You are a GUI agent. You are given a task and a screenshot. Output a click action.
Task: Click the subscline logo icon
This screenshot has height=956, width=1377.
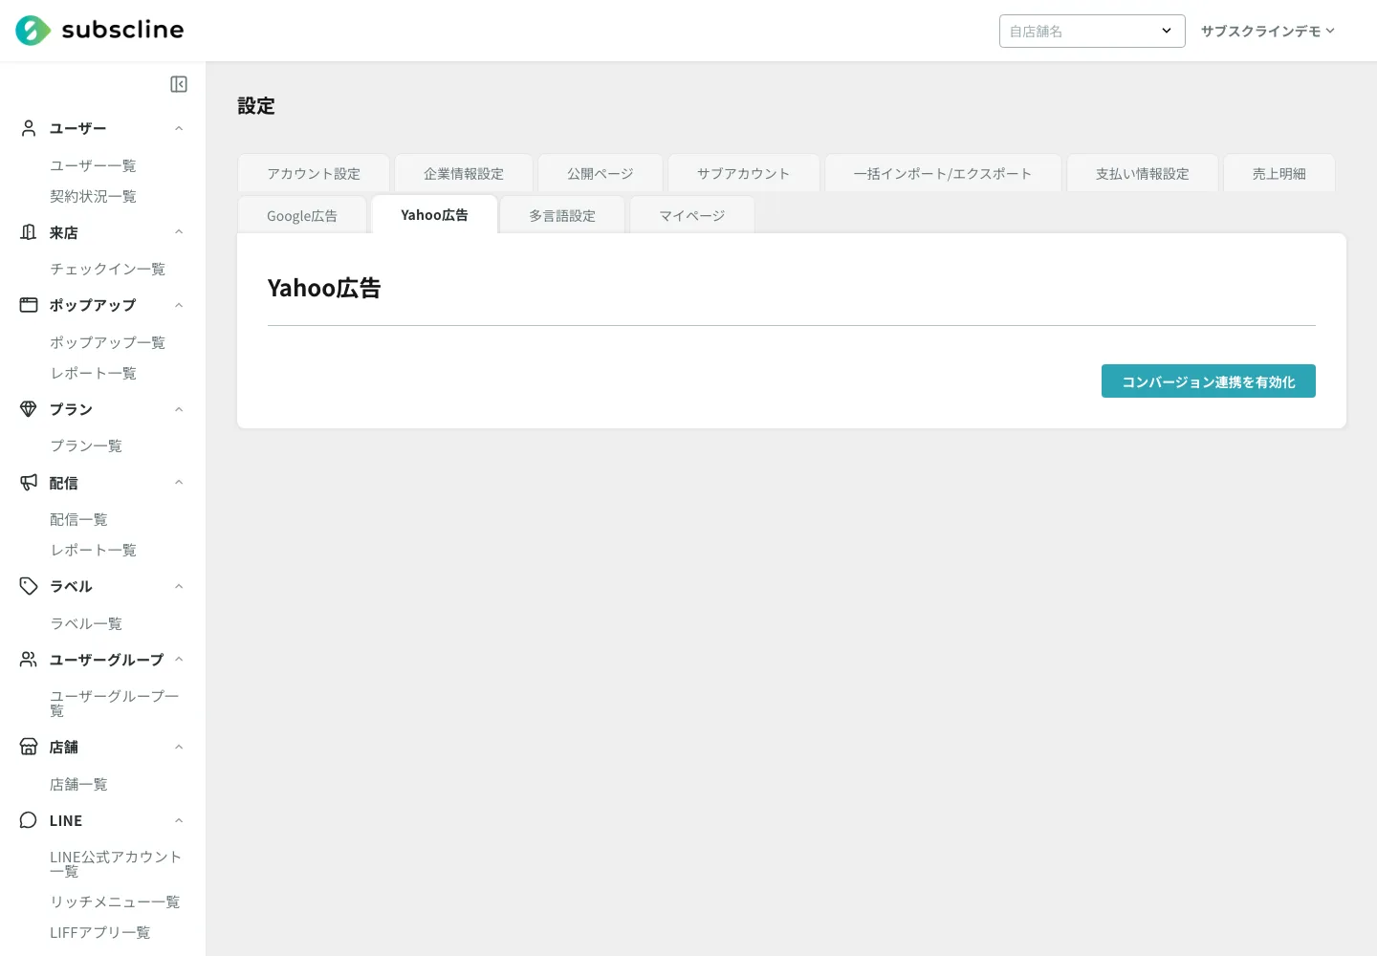pyautogui.click(x=33, y=31)
